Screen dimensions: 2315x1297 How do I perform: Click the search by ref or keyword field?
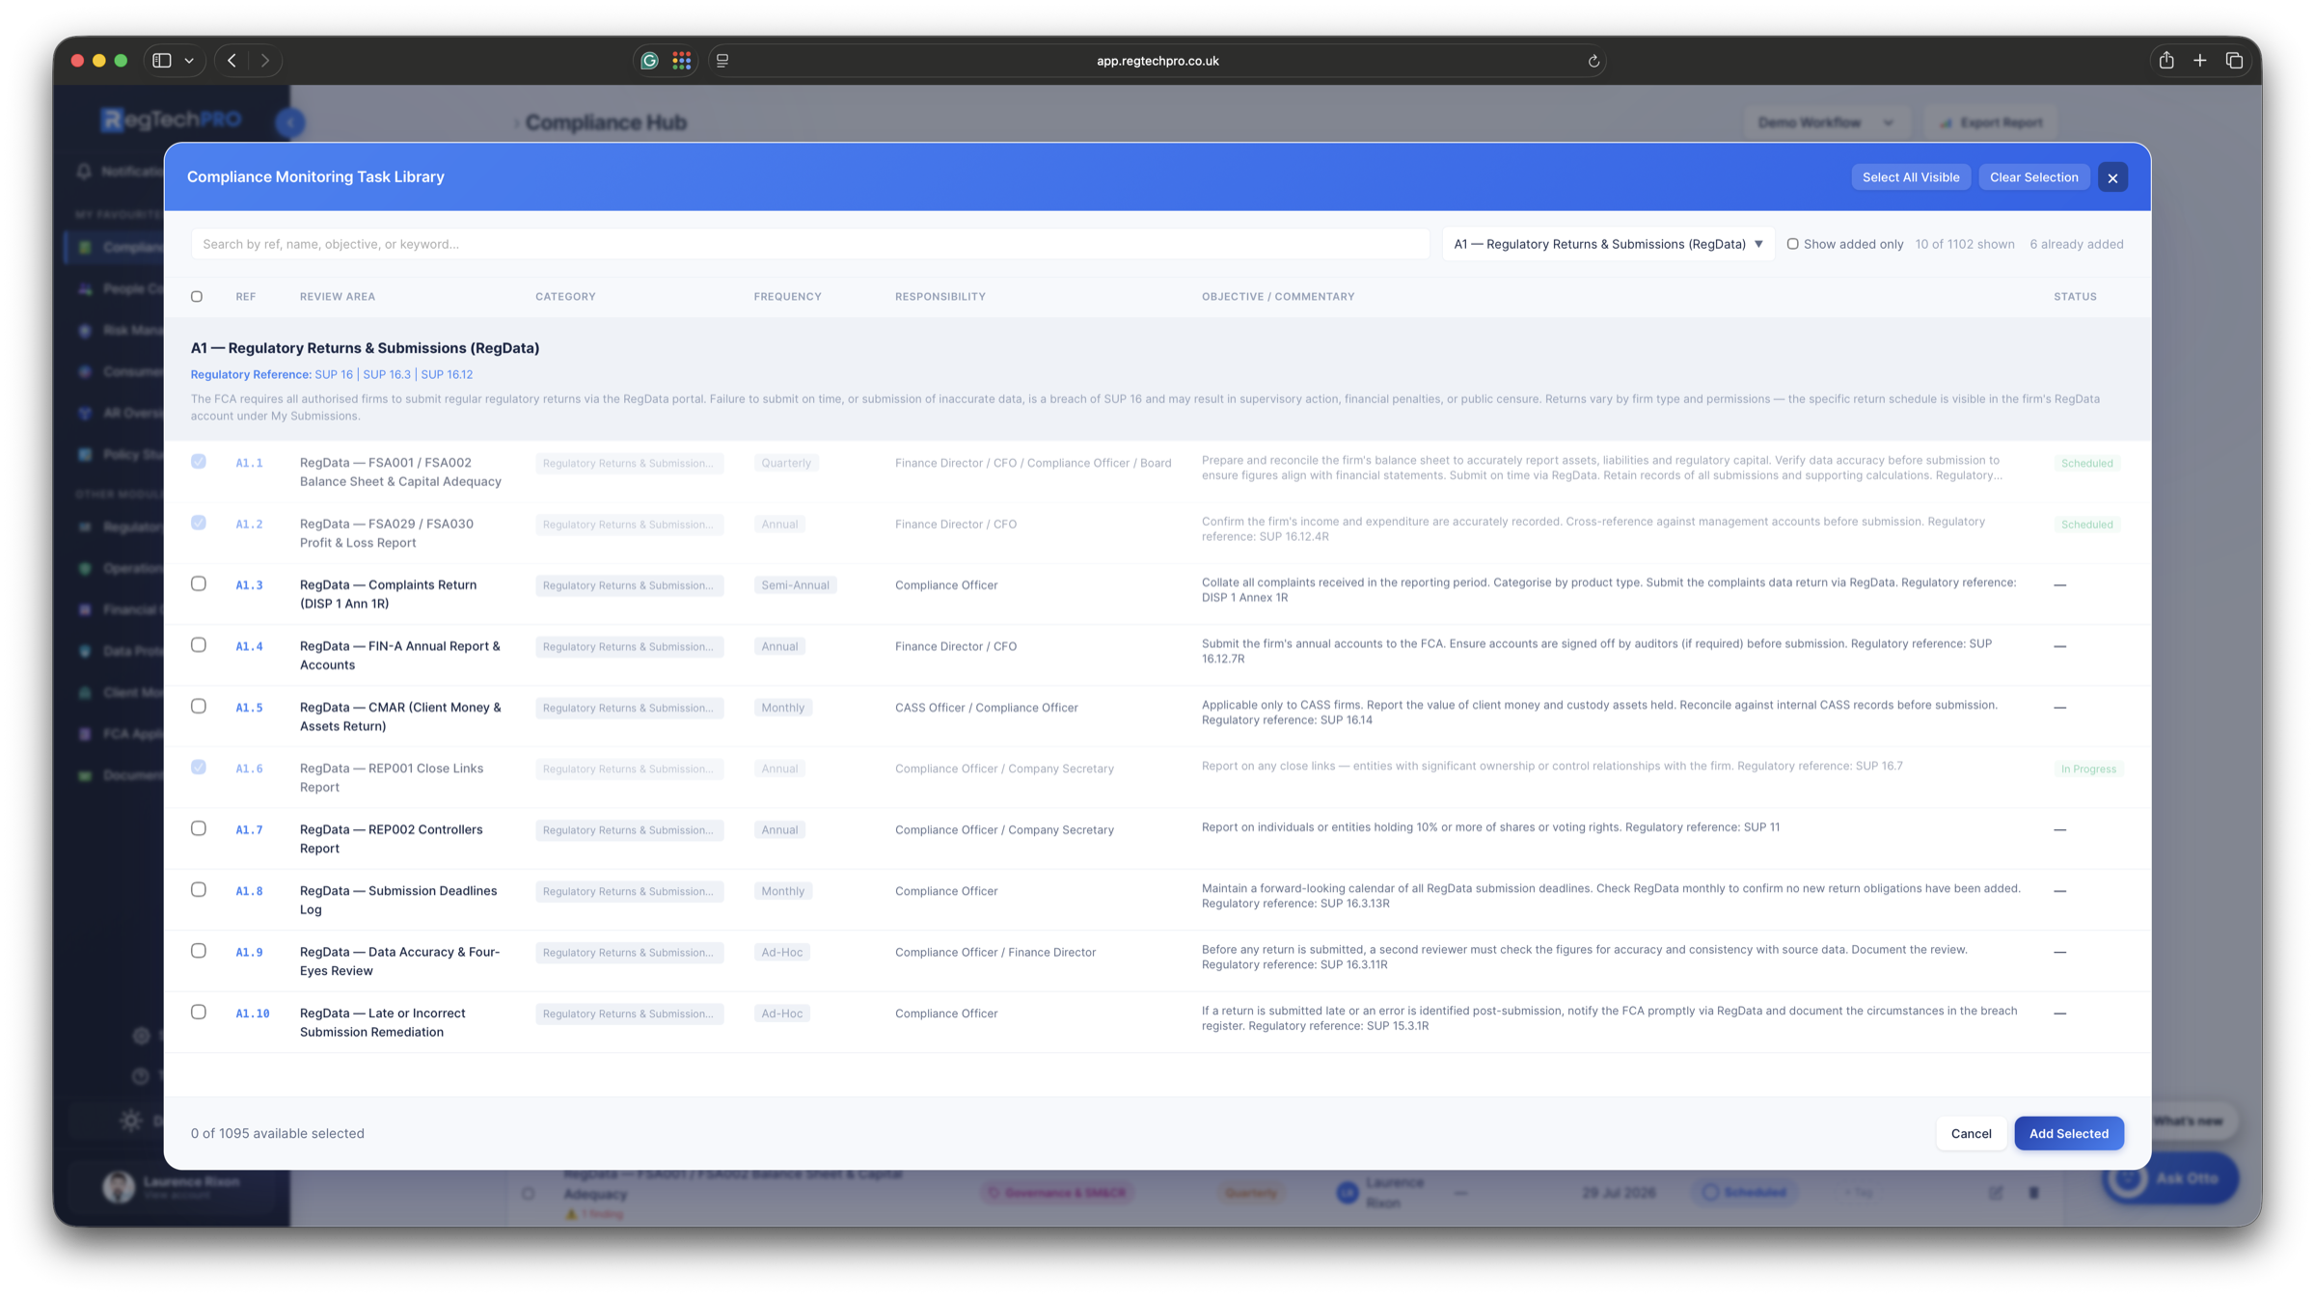(x=809, y=244)
